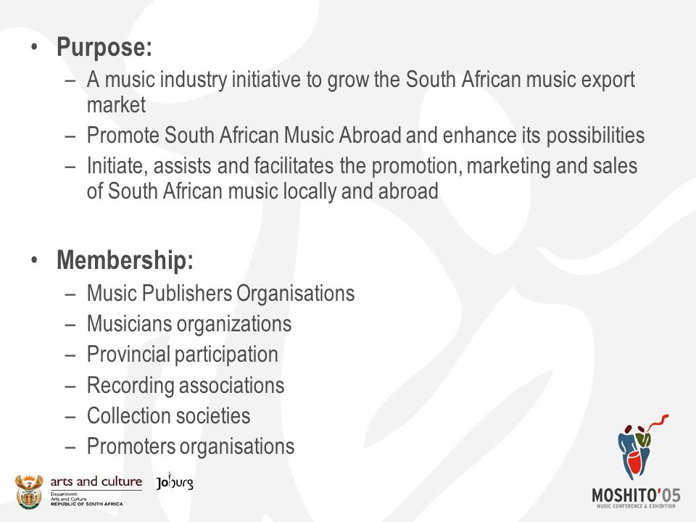Click the MOSHITO'05 conference wordmark
This screenshot has height=522, width=696.
click(x=636, y=495)
